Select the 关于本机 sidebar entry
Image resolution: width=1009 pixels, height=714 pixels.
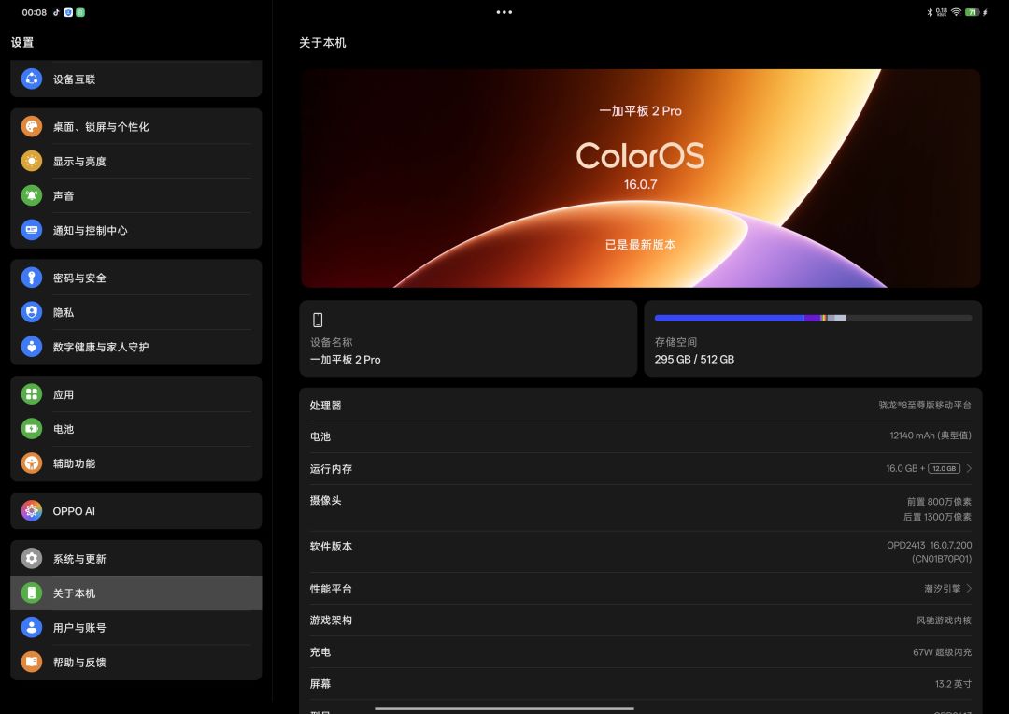click(x=136, y=593)
